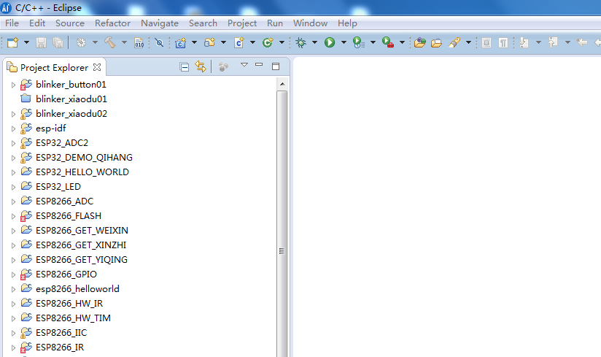
Task: Click New C/C++ Project icon
Action: (x=181, y=42)
